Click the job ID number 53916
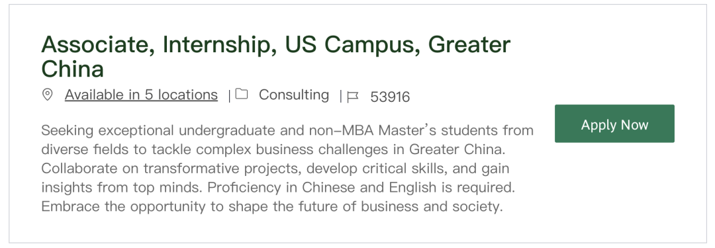715x248 pixels. [x=390, y=97]
